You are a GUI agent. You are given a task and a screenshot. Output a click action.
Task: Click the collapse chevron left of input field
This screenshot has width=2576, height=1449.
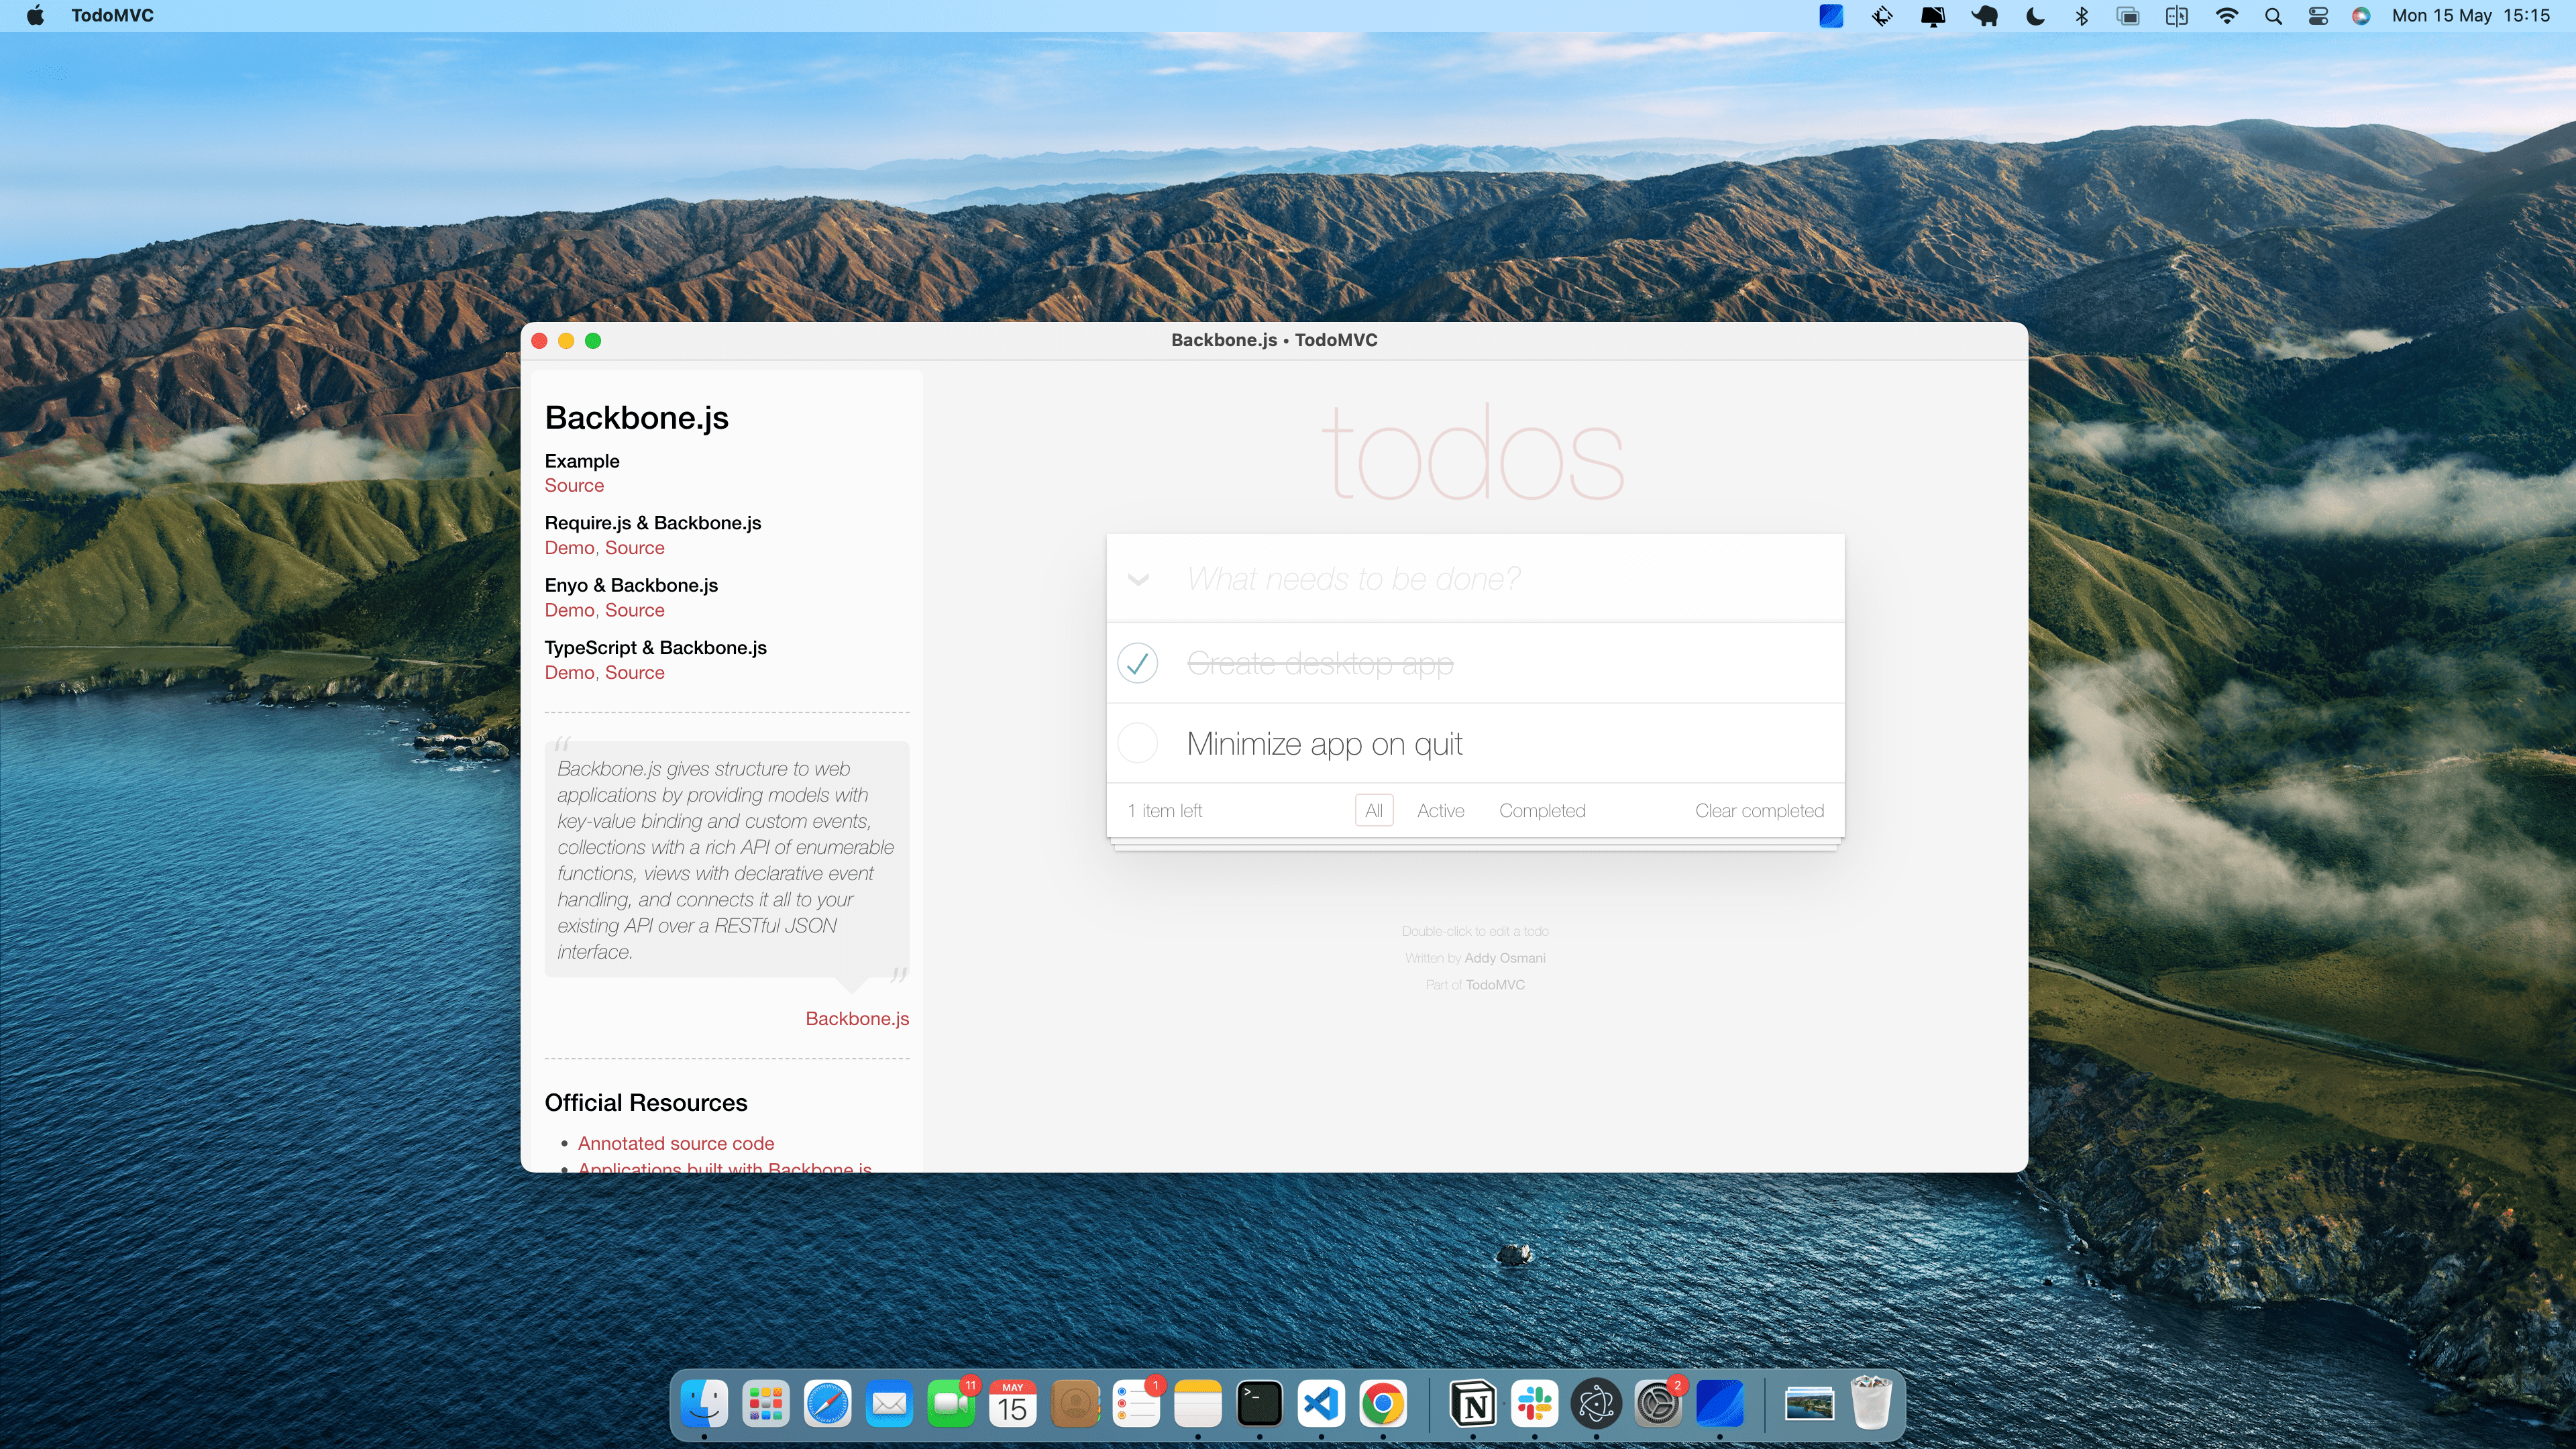click(1139, 578)
